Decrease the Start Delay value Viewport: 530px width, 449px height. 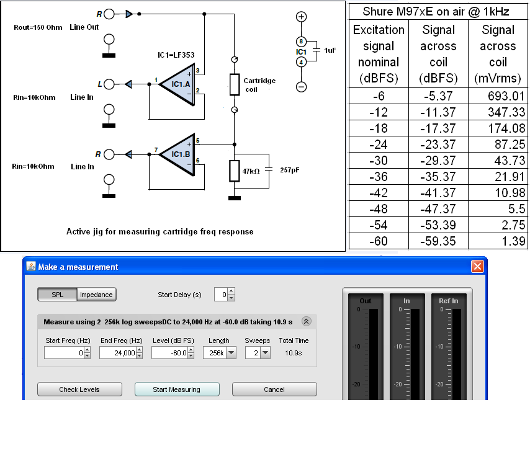tap(231, 298)
